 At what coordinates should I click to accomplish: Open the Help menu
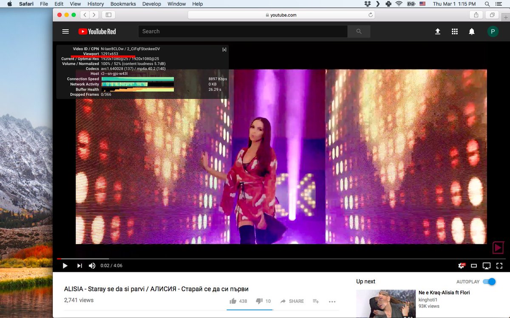pyautogui.click(x=198, y=4)
